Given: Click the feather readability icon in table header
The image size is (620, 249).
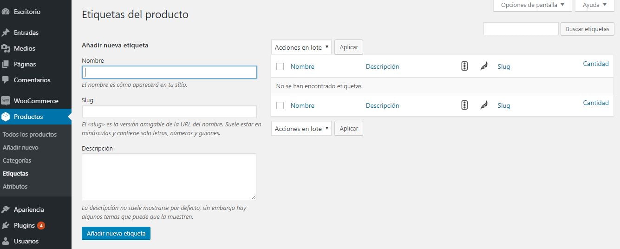Looking at the screenshot, I should [x=484, y=66].
